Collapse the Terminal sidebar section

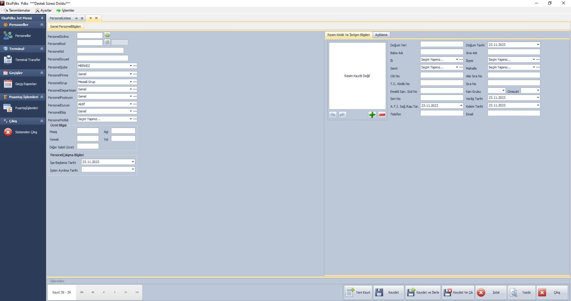42,49
